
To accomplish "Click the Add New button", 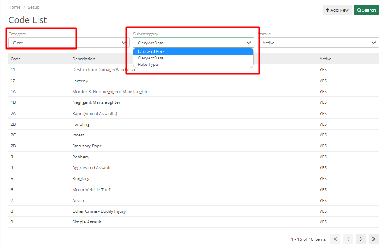I will (337, 10).
